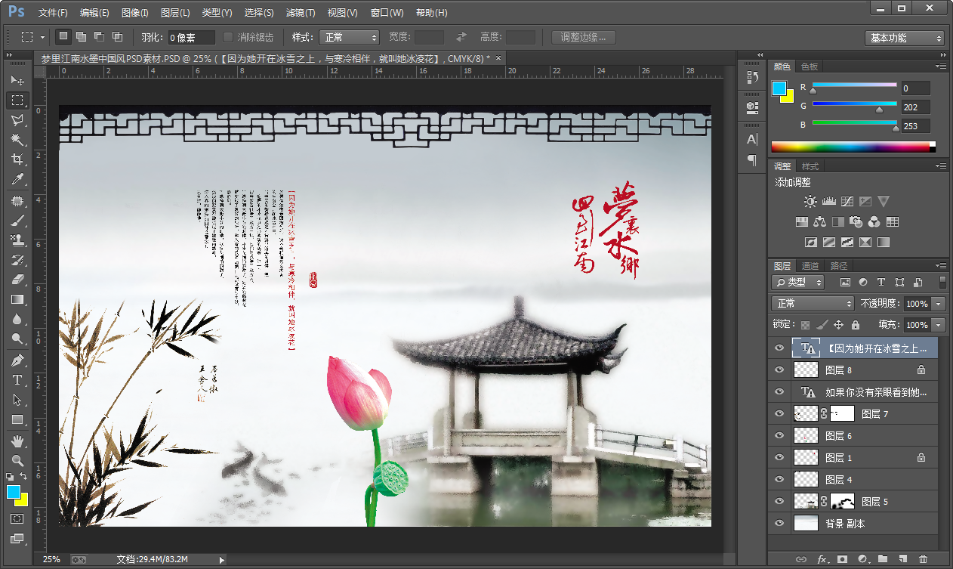Screen dimensions: 953x569
Task: Select the Crop tool
Action: coord(17,159)
